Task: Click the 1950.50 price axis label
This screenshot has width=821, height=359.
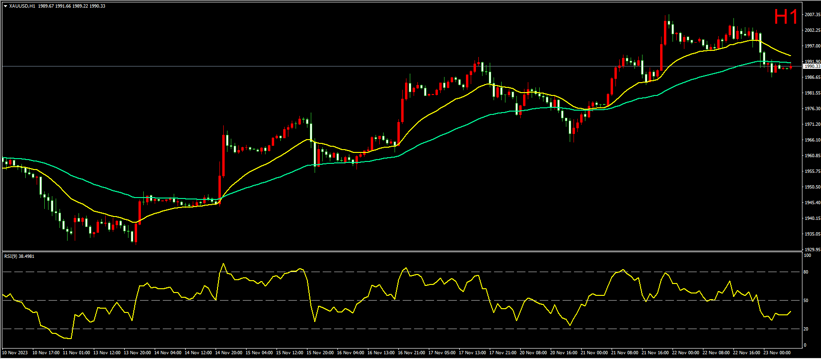Action: pyautogui.click(x=812, y=187)
